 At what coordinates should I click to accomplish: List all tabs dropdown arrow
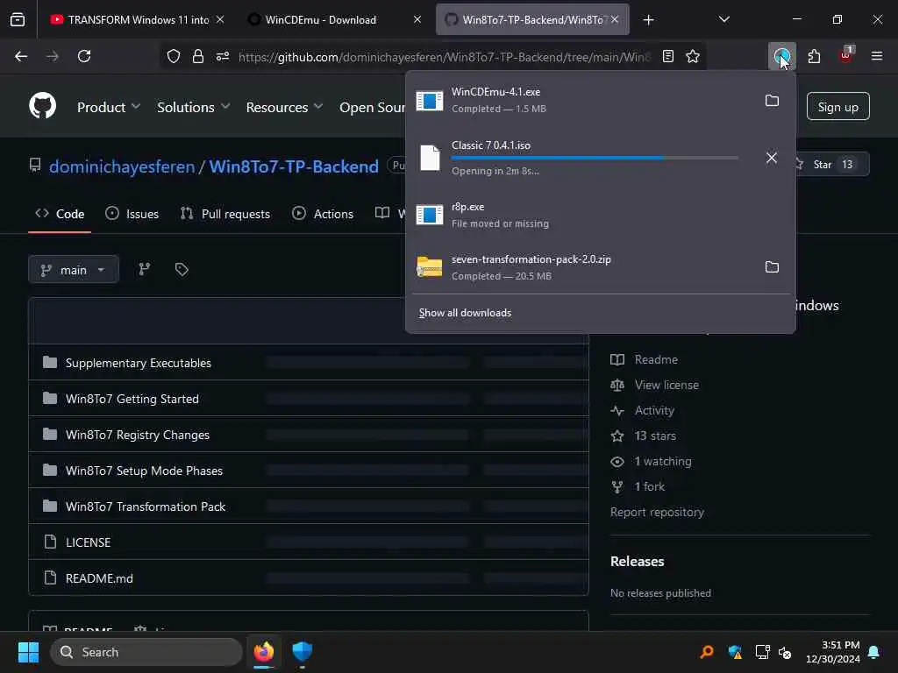point(723,19)
